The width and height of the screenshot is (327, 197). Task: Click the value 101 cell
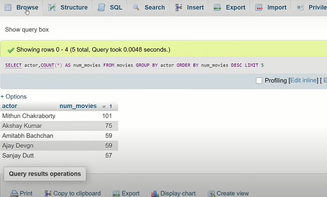88,116
